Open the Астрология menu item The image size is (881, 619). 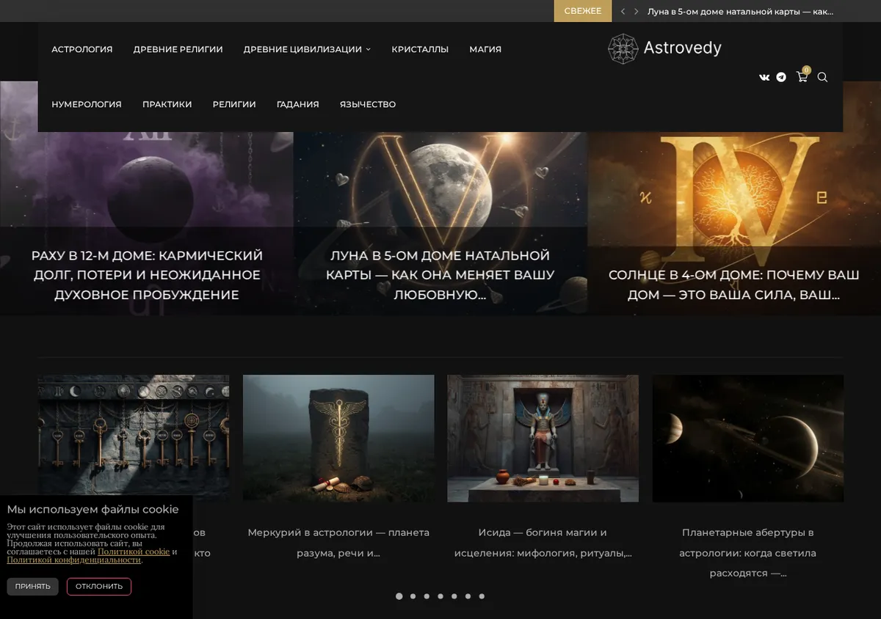coord(82,49)
